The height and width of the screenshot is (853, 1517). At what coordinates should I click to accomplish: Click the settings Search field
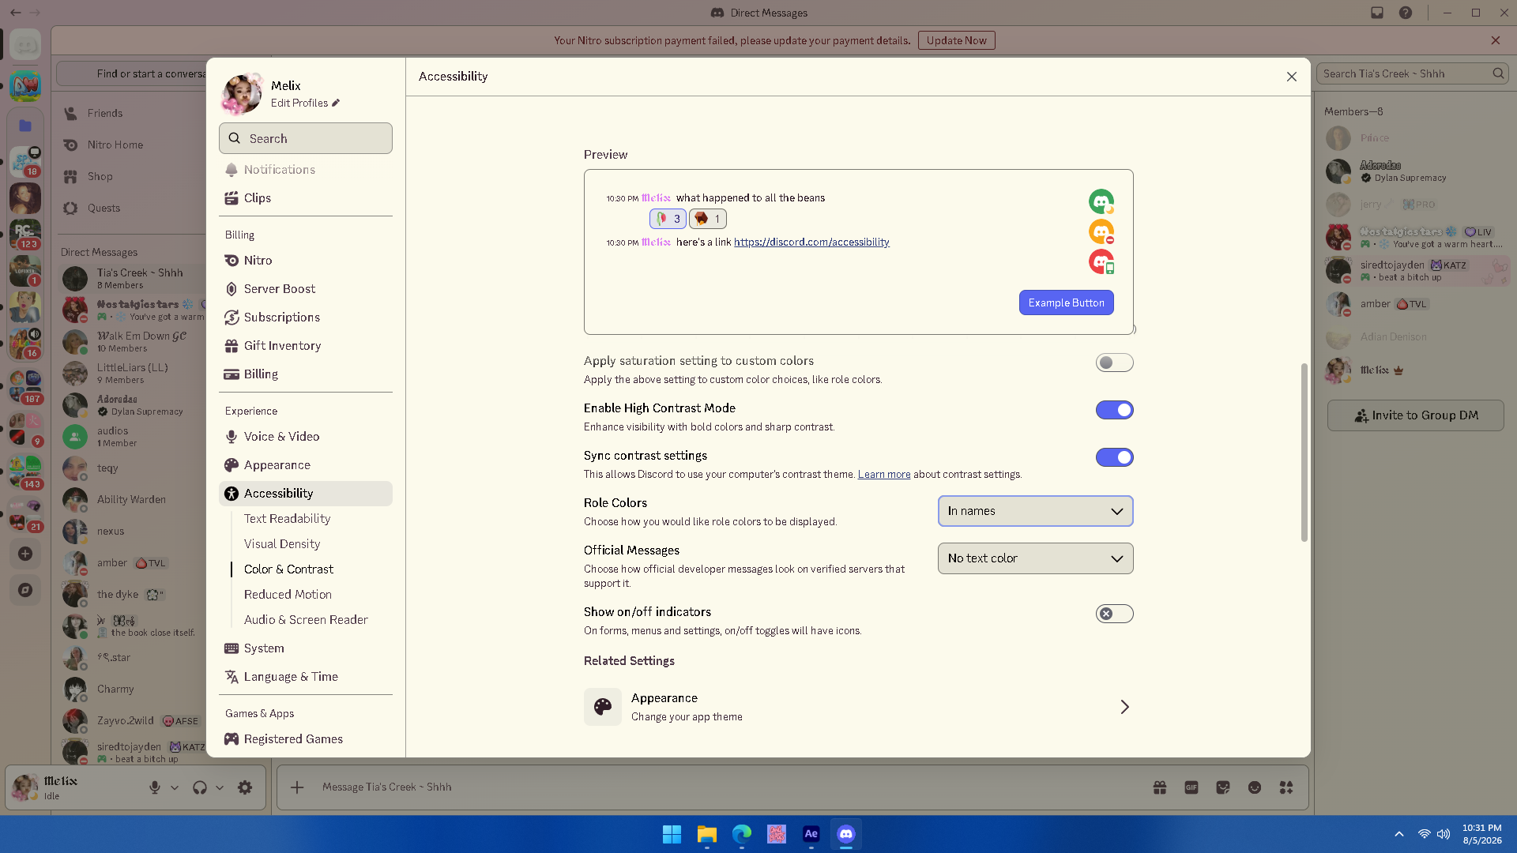coord(305,138)
